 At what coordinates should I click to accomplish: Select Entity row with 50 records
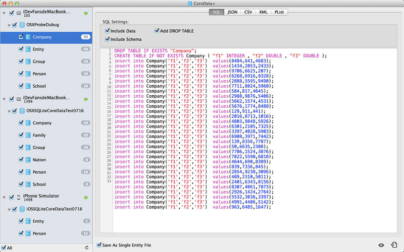pyautogui.click(x=46, y=49)
